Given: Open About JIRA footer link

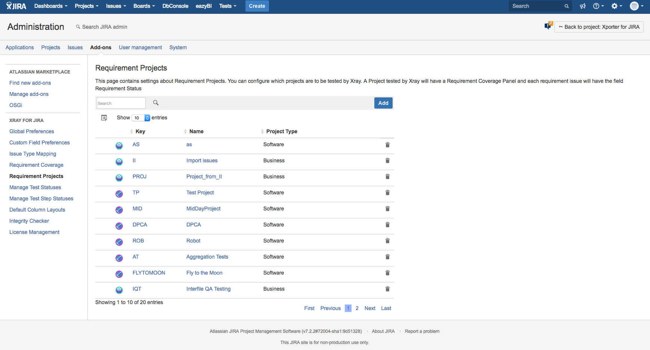Looking at the screenshot, I should click(383, 331).
